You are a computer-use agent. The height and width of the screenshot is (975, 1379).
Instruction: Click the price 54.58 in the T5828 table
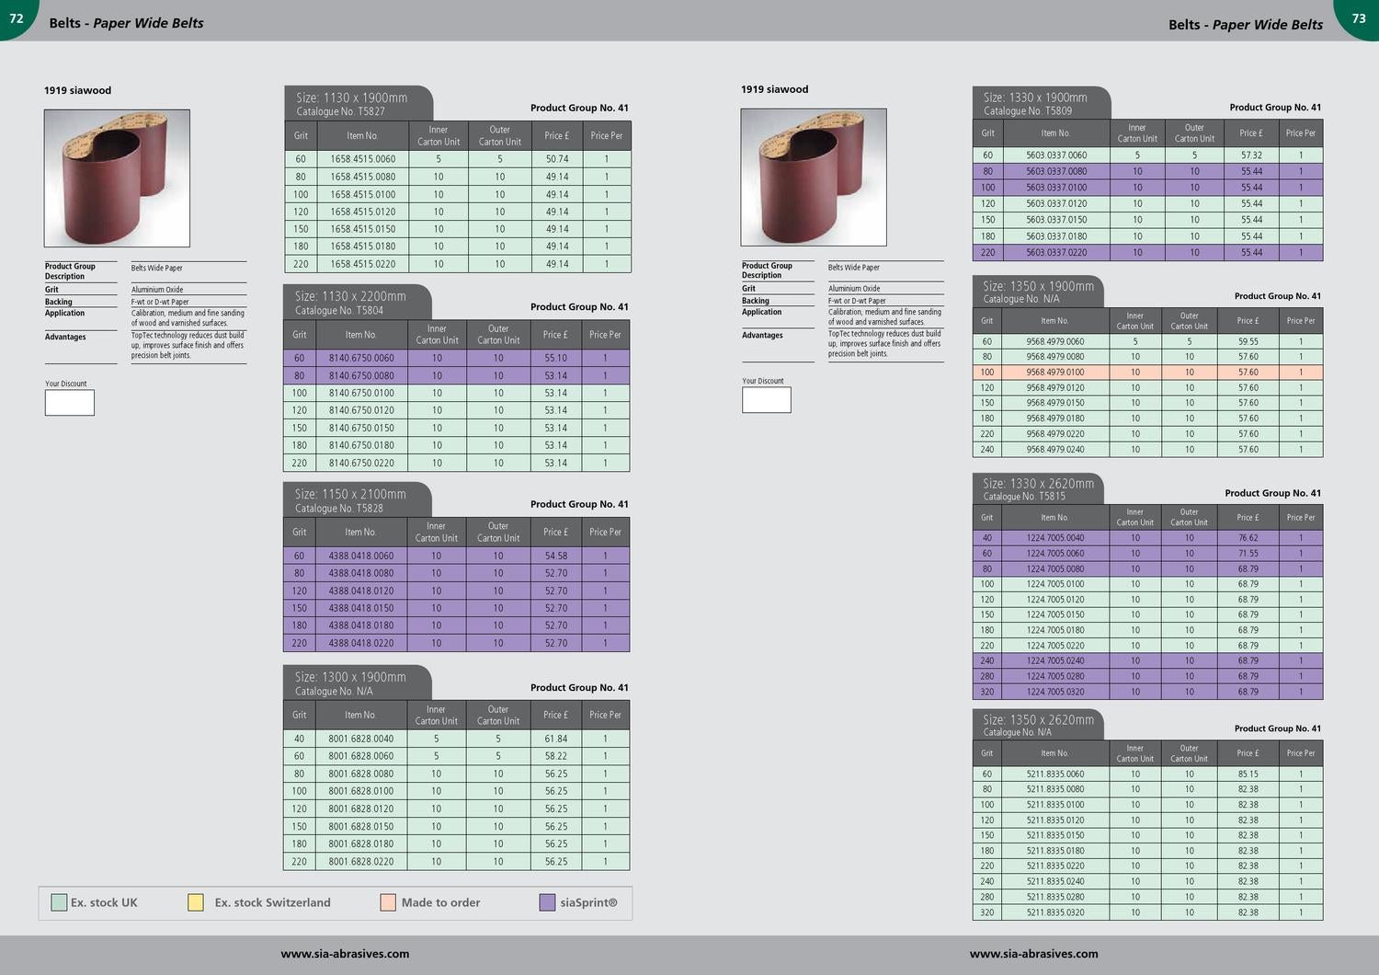(555, 556)
